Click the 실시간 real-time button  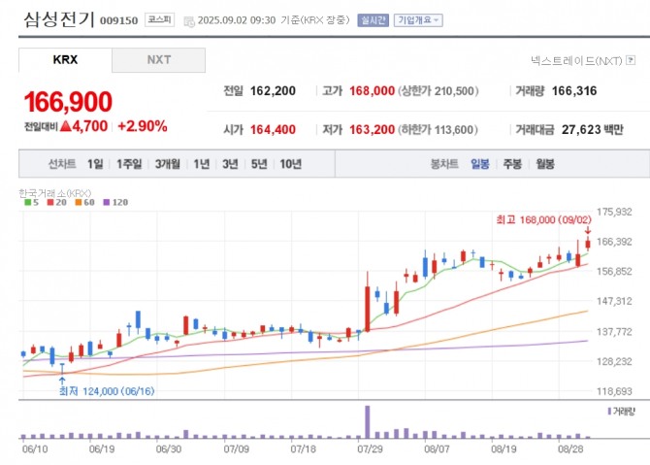tap(373, 19)
